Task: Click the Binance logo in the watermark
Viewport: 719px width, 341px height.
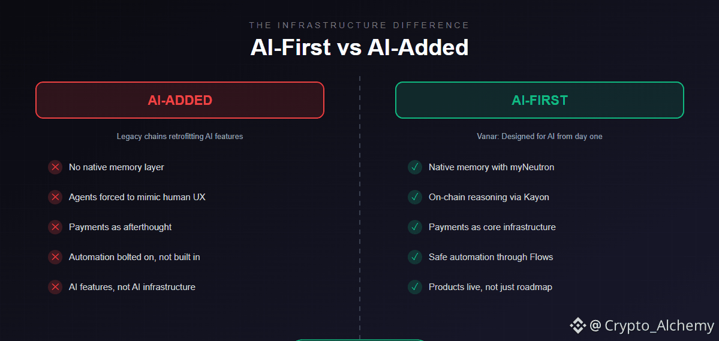Action: click(x=577, y=325)
